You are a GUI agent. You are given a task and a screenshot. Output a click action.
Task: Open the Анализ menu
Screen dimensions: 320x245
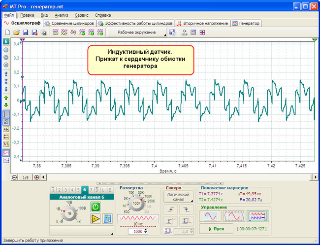(62, 15)
